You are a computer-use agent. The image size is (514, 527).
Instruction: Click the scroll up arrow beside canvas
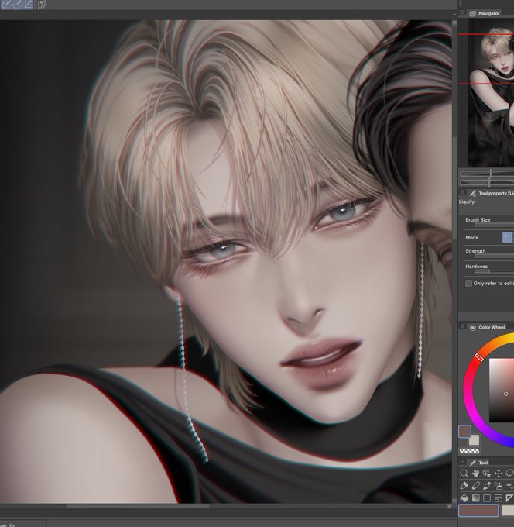pyautogui.click(x=454, y=22)
